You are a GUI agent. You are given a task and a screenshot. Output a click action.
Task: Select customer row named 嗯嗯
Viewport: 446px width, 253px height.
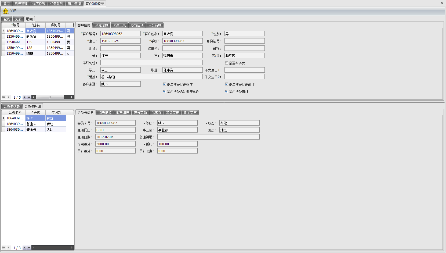point(38,53)
